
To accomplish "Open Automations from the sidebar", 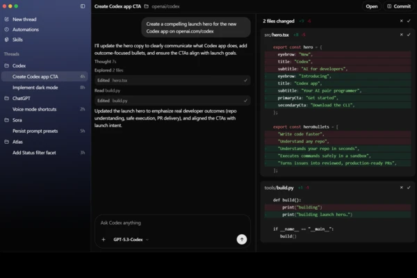I will point(26,29).
